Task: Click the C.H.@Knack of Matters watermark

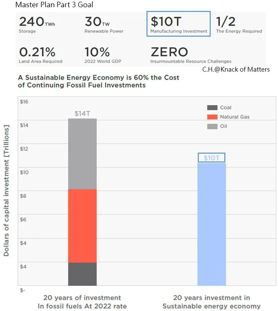Action: click(236, 69)
